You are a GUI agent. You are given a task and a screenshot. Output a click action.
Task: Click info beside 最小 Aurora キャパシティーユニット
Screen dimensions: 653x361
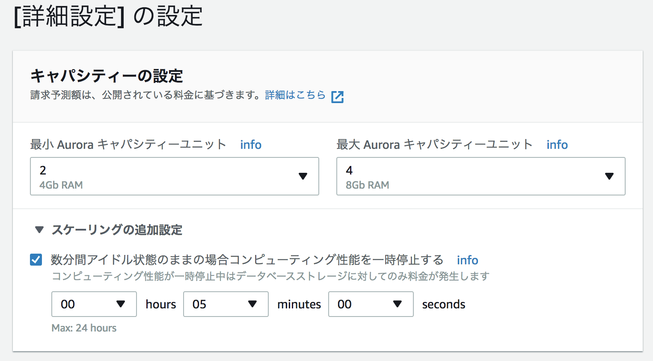251,145
